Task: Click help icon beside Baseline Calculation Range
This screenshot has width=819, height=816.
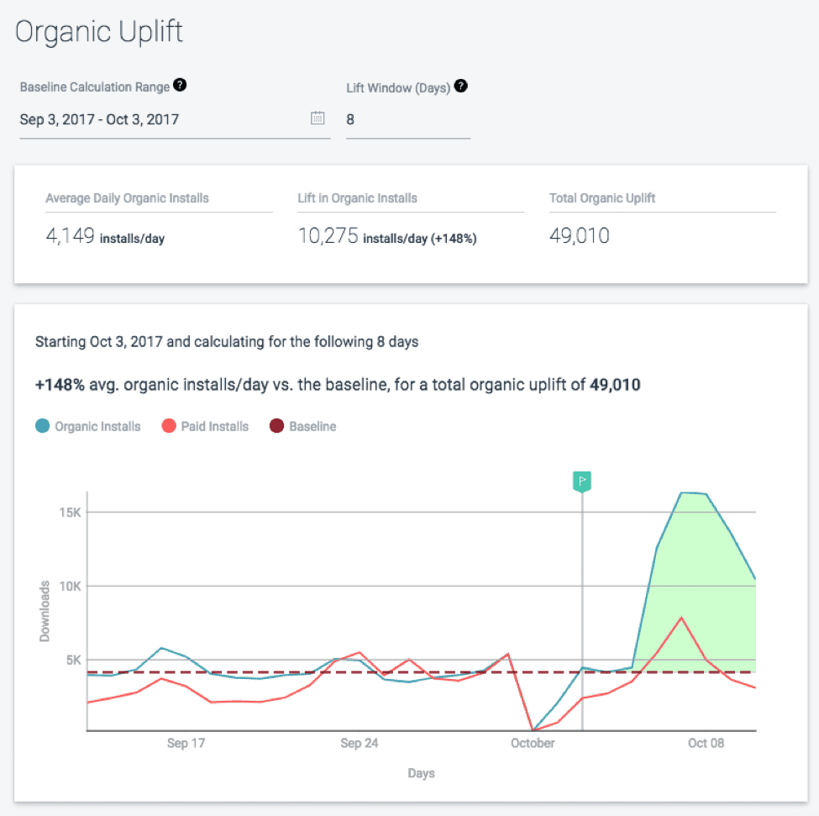Action: (x=180, y=86)
